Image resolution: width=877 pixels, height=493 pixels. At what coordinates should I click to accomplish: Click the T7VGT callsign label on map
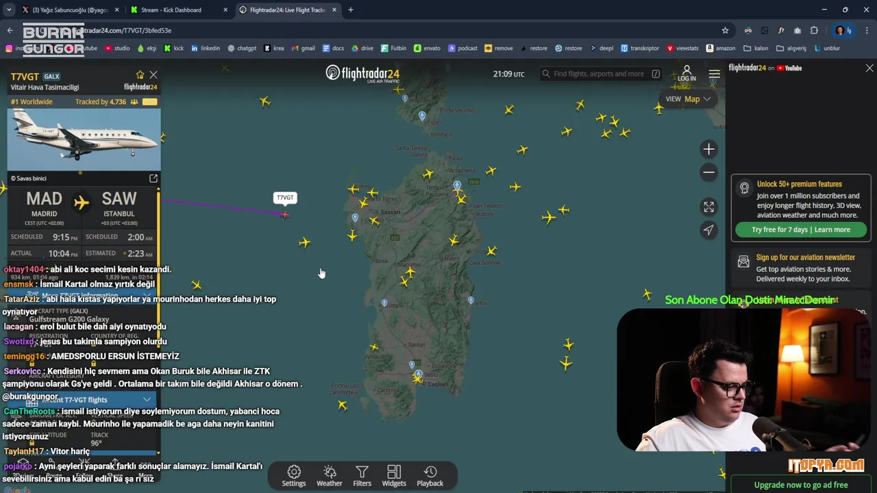[285, 197]
